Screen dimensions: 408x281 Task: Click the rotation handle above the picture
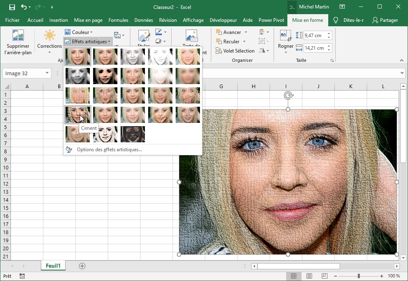[288, 95]
